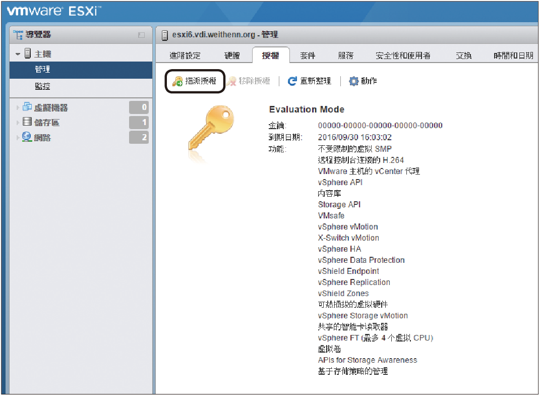This screenshot has height=396, width=540.
Task: Click the vSphere FT feature line
Action: (x=376, y=338)
